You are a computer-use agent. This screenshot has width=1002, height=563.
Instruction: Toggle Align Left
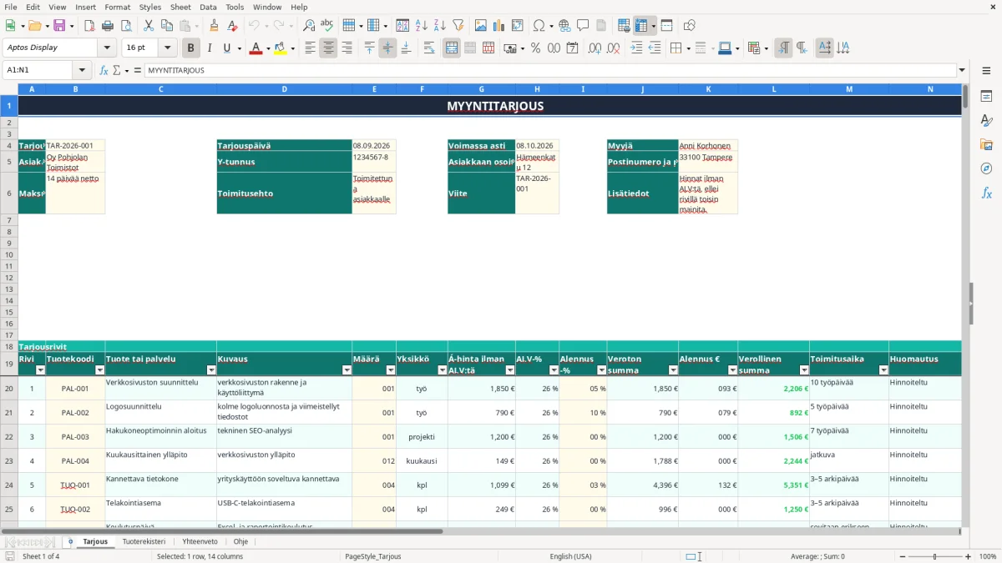click(310, 48)
